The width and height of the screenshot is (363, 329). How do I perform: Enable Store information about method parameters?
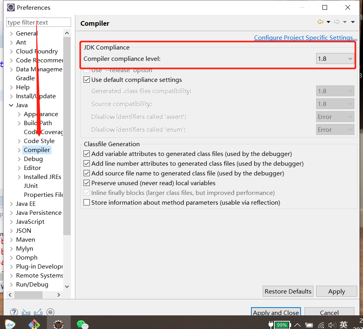point(87,202)
